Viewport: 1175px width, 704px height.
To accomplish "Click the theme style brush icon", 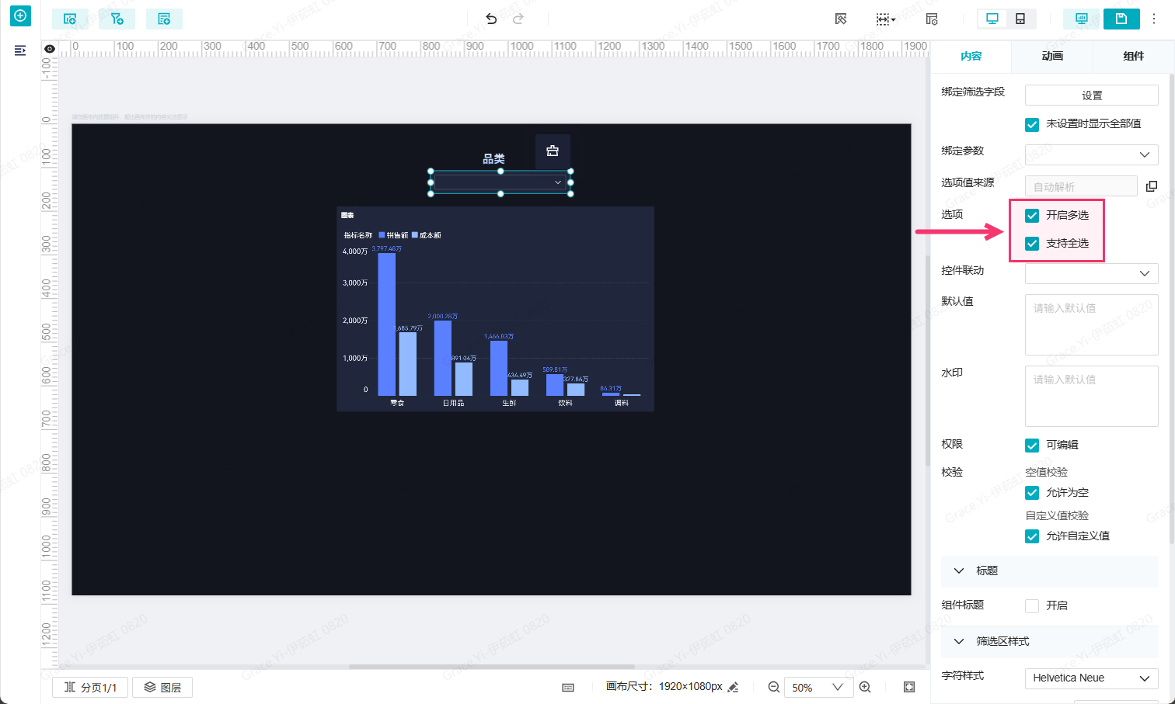I will click(x=841, y=19).
